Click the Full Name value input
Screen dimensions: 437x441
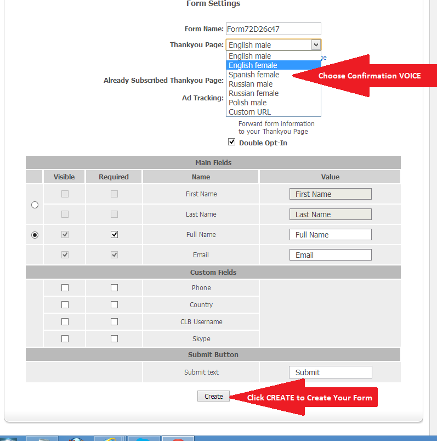tap(330, 235)
